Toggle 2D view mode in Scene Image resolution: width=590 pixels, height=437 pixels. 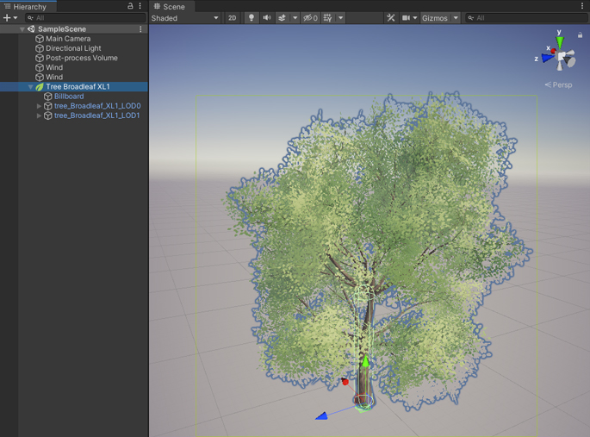coord(232,18)
